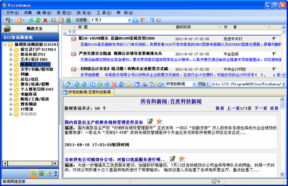Open the 收藏 menu

click(28, 13)
